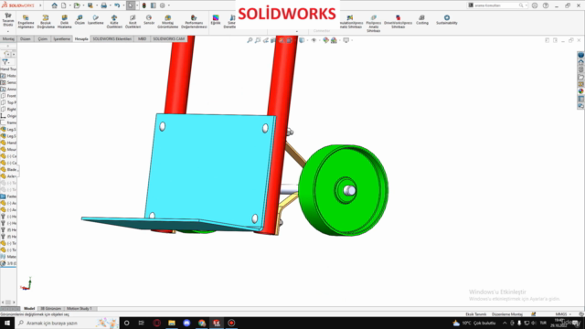Select the Model bottom tab
The width and height of the screenshot is (585, 329).
[29, 309]
